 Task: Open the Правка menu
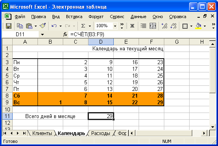[x=39, y=17]
